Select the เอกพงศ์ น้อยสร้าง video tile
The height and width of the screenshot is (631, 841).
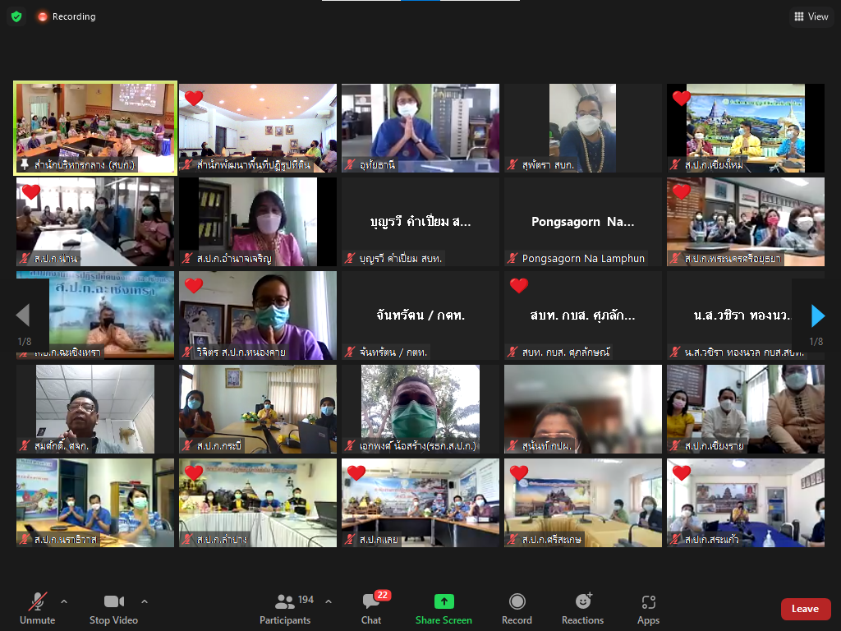click(x=420, y=409)
